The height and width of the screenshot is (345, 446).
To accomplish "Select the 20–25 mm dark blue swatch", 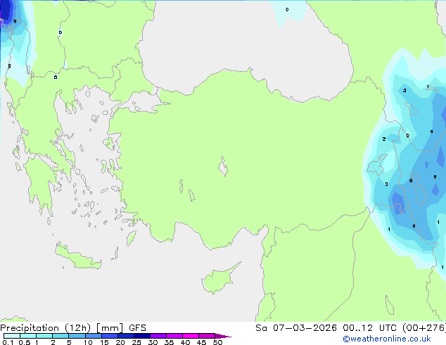I will point(126,336).
